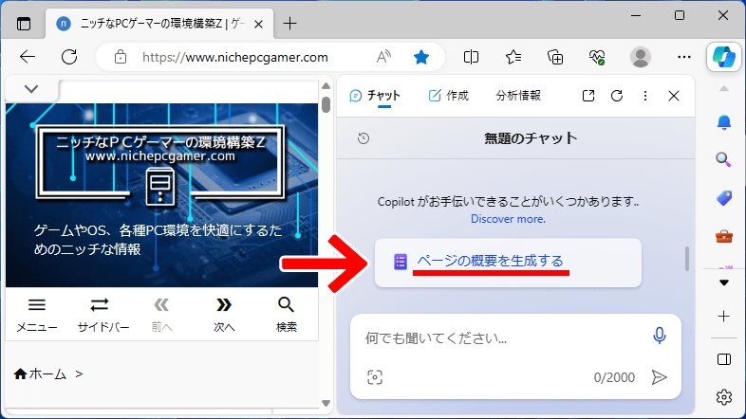The width and height of the screenshot is (746, 419).
Task: Open the Favorites list
Action: click(513, 57)
